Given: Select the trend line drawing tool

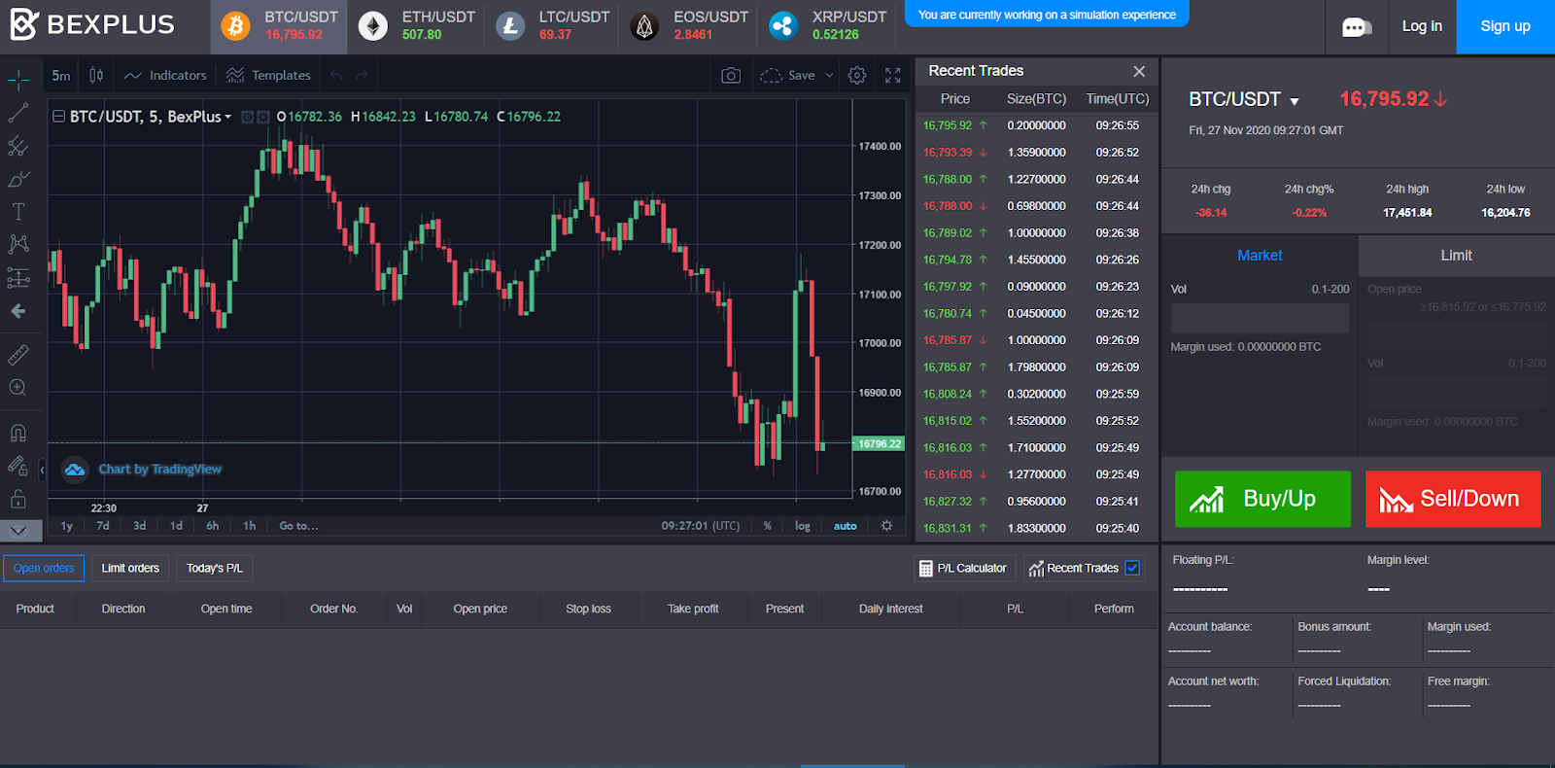Looking at the screenshot, I should [18, 113].
